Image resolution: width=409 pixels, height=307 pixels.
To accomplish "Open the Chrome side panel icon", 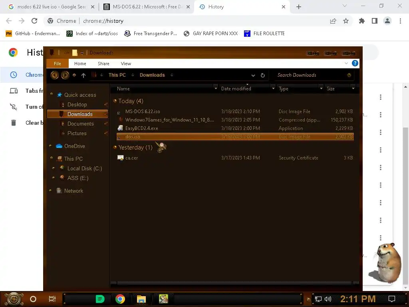I will click(x=375, y=21).
